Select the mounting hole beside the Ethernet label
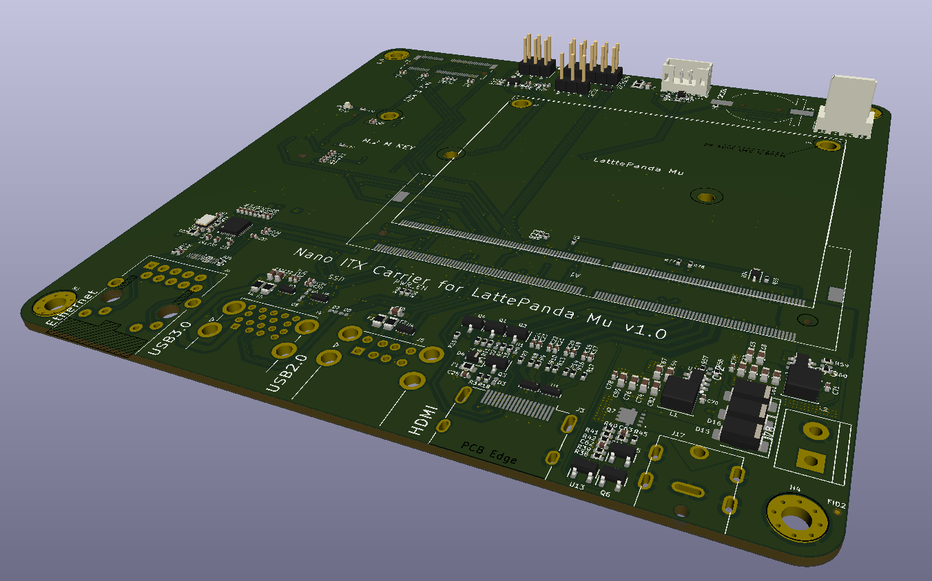Image resolution: width=932 pixels, height=581 pixels. point(55,303)
